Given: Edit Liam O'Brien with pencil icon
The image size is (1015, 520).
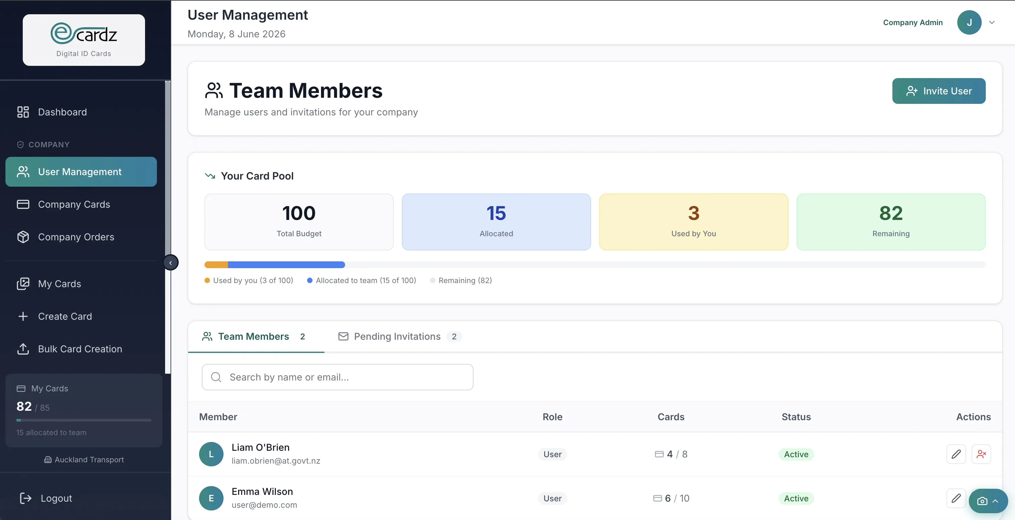Looking at the screenshot, I should pyautogui.click(x=956, y=454).
